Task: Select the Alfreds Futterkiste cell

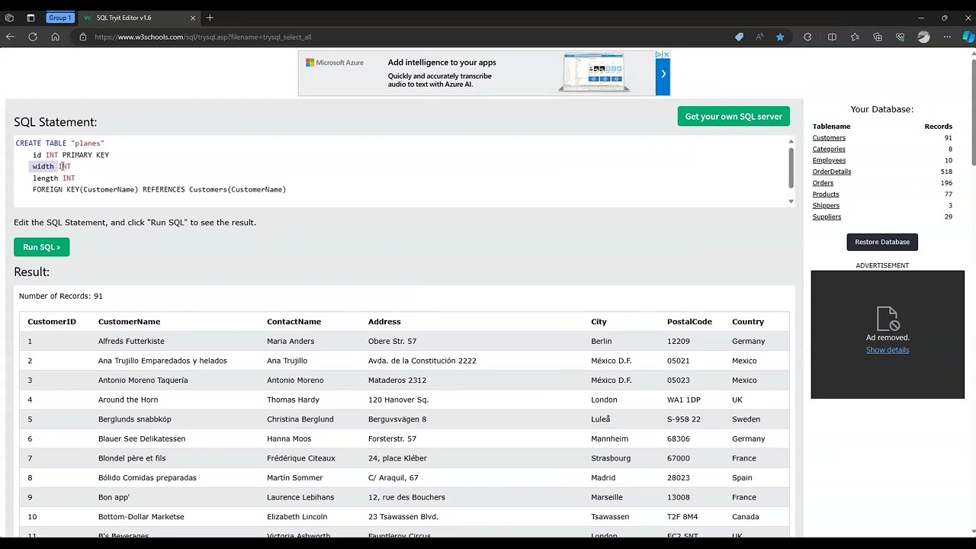Action: [x=131, y=342]
